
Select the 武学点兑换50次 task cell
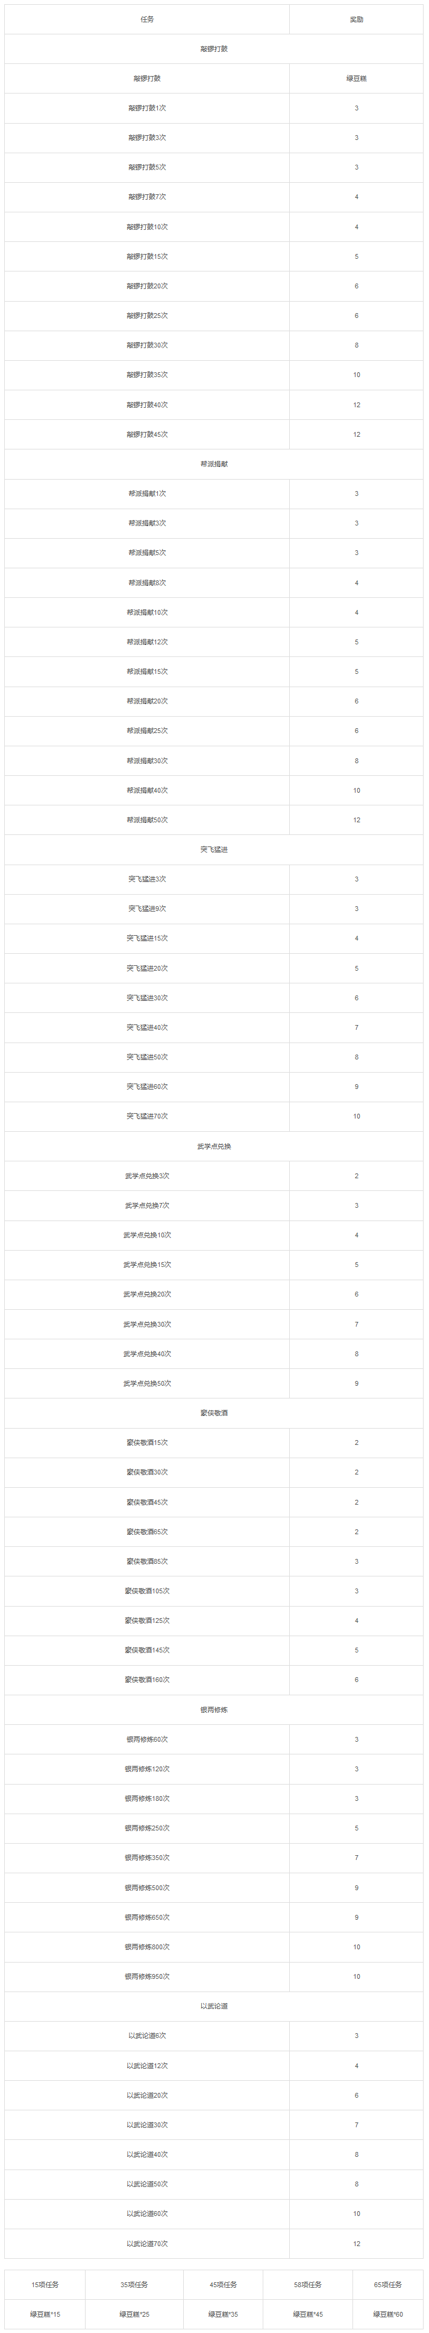(146, 1384)
